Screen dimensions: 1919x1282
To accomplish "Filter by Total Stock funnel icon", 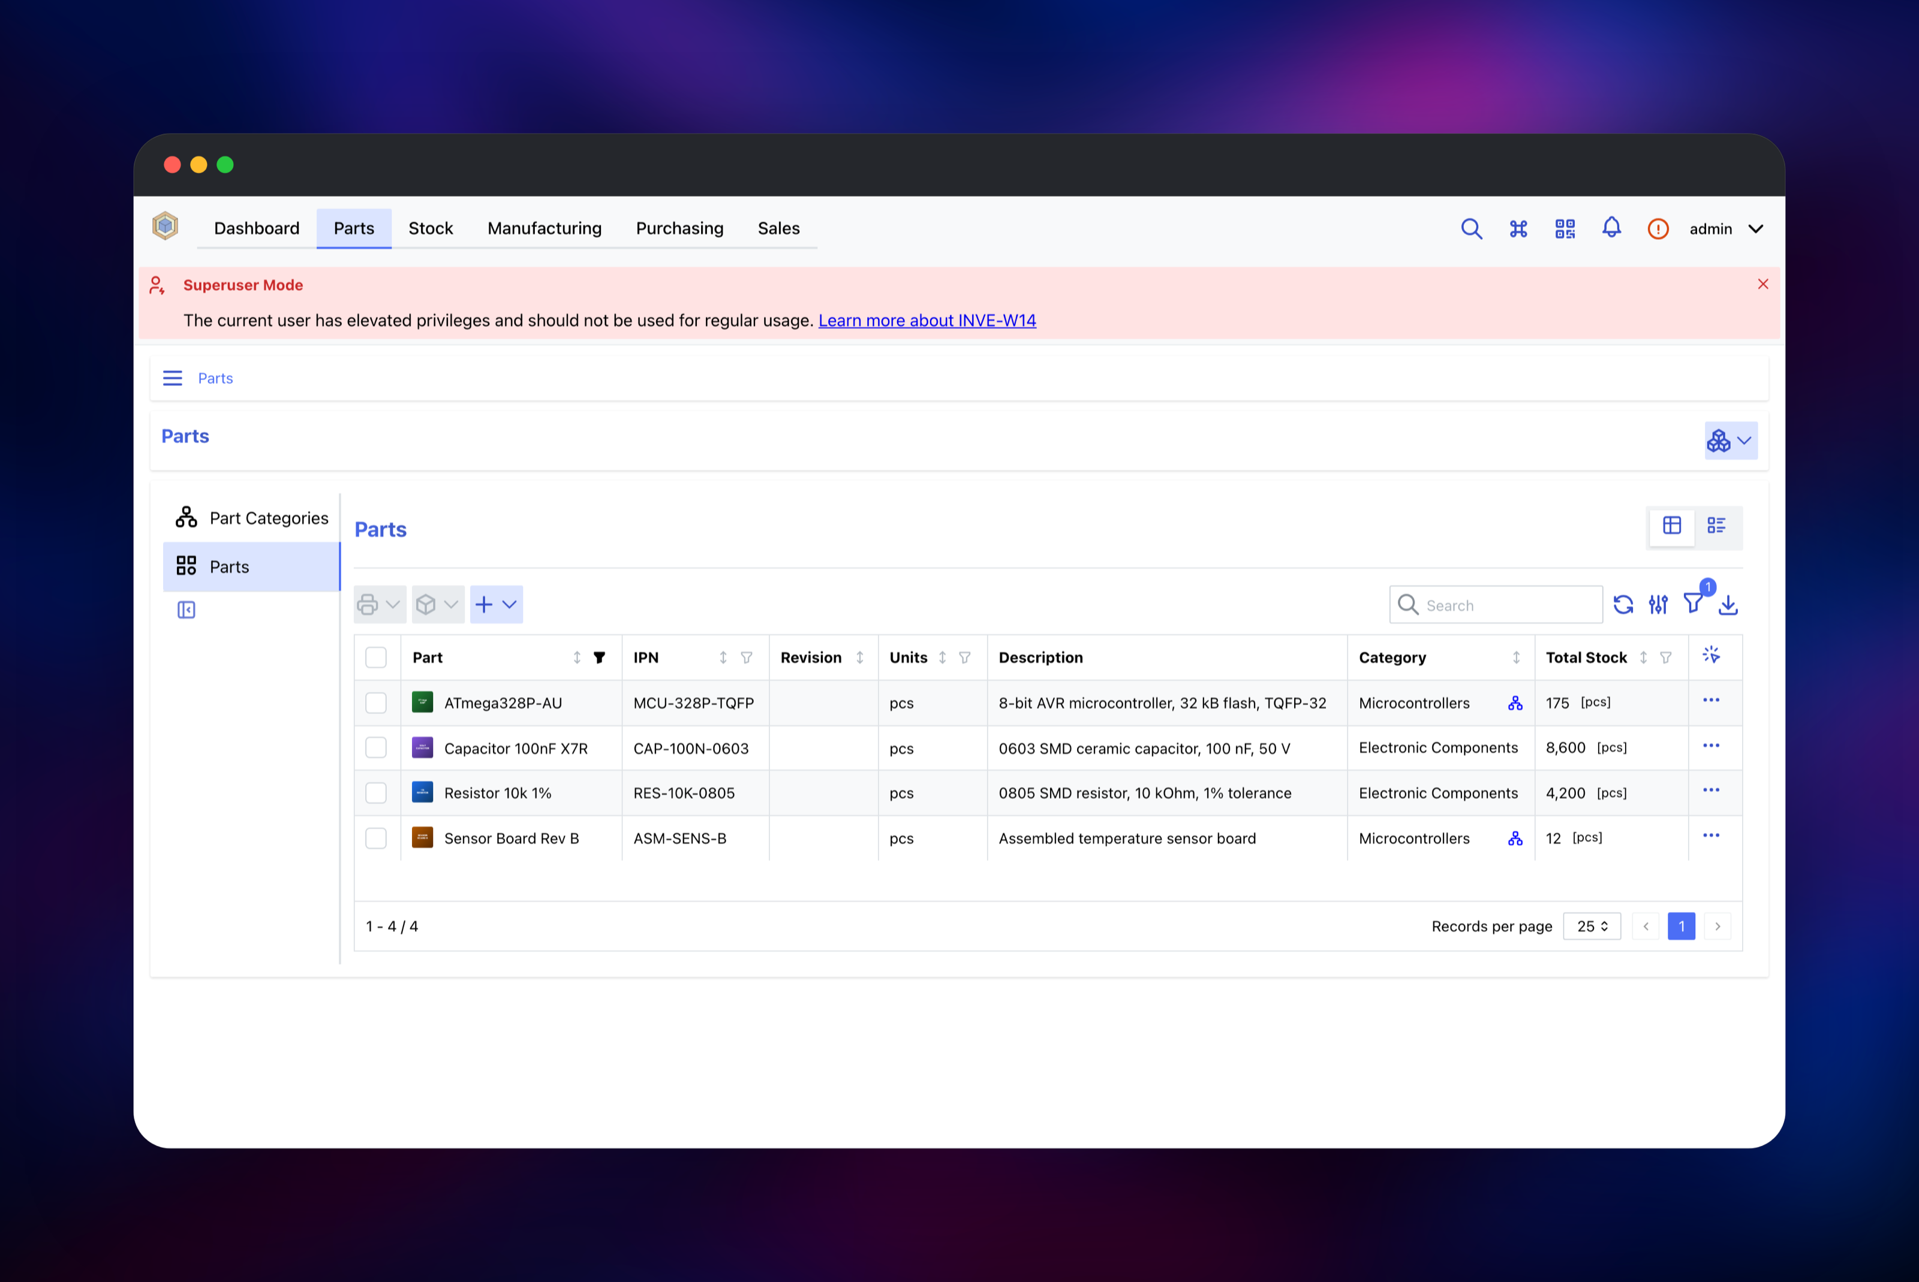I will pos(1665,657).
